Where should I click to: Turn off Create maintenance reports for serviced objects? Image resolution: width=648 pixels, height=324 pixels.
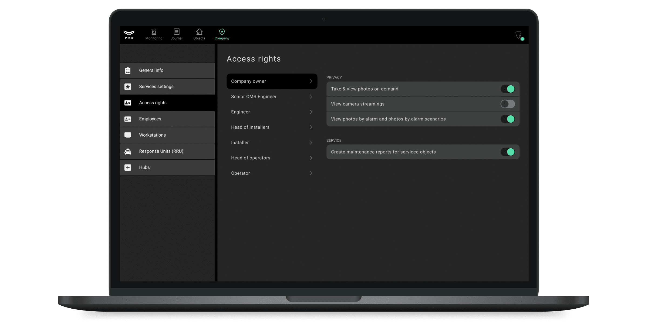508,152
